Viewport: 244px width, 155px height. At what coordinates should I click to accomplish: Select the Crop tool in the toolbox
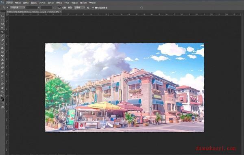click(x=2, y=32)
